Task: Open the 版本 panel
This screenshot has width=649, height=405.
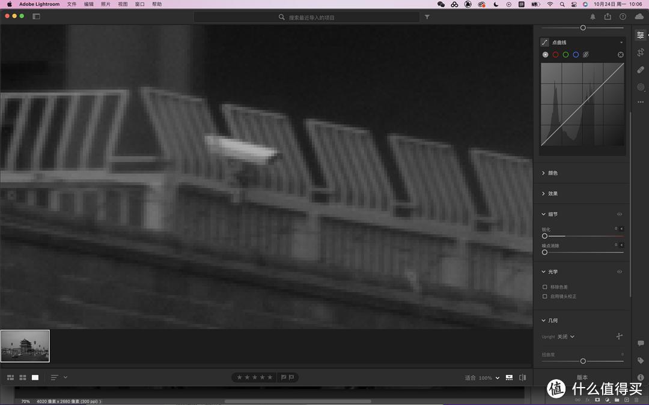Action: [x=580, y=377]
